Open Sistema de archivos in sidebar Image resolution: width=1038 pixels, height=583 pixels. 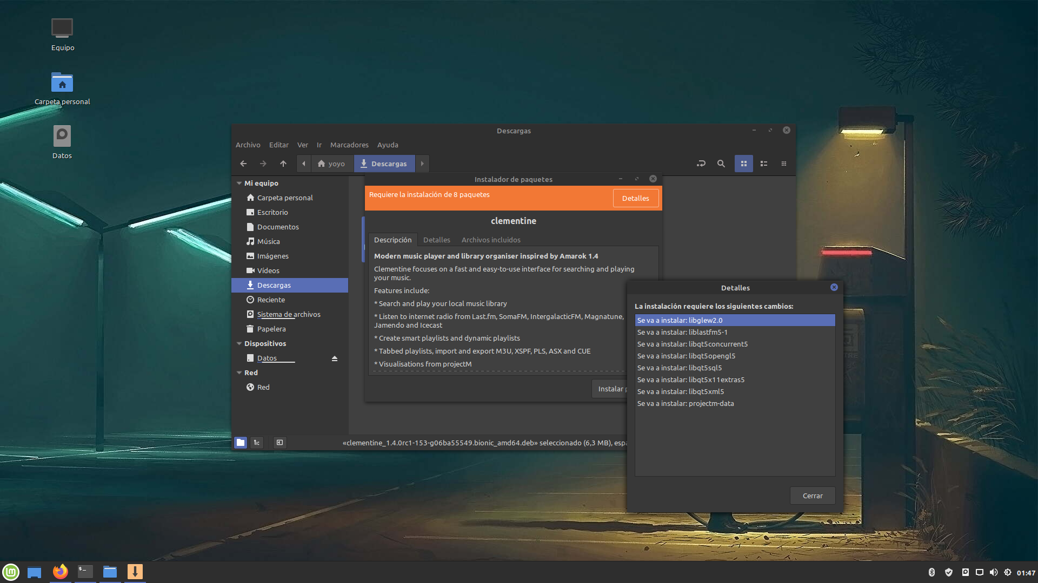point(288,314)
